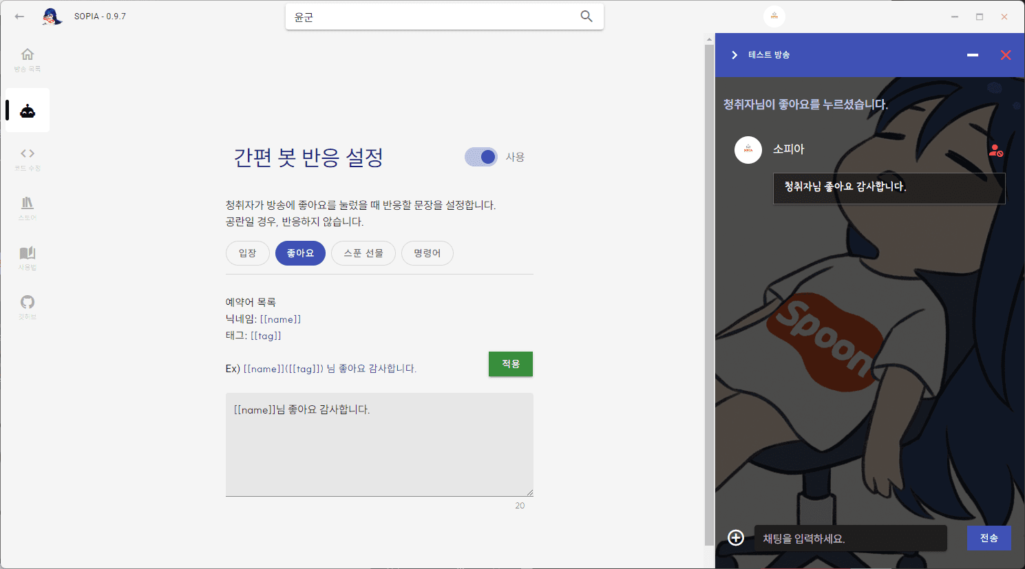Open the 방송 목록 home icon
Viewport: 1025px width, 569px height.
pyautogui.click(x=28, y=54)
